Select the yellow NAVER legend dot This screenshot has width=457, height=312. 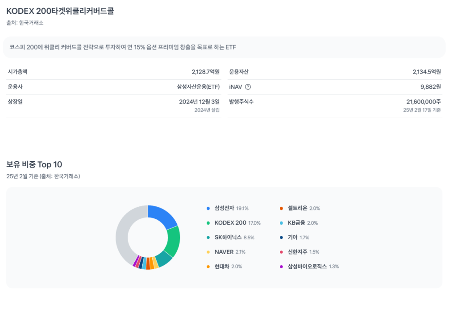click(208, 252)
